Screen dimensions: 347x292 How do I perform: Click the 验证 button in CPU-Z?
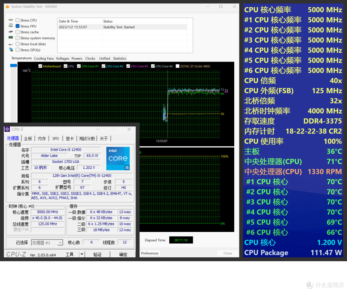click(97, 254)
